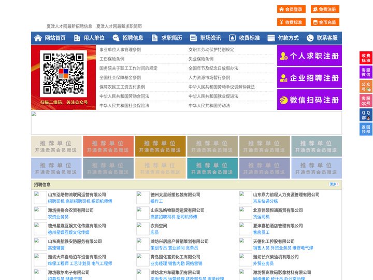Click the beige 推荐单位 banner first in top row
The width and height of the screenshot is (373, 280).
click(x=56, y=146)
